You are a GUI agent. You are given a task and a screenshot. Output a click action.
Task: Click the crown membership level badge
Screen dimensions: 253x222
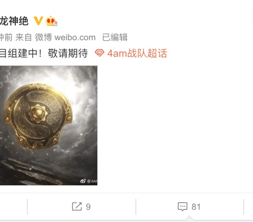tap(51, 21)
